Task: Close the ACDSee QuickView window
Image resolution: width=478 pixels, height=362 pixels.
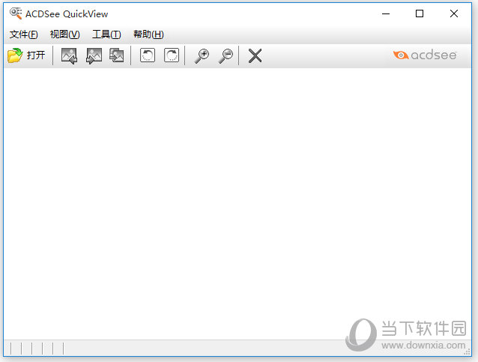Action: click(x=454, y=13)
